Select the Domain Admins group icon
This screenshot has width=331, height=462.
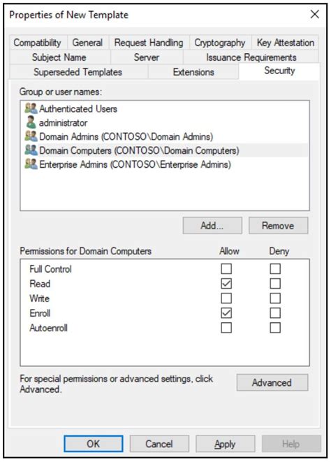pyautogui.click(x=31, y=136)
